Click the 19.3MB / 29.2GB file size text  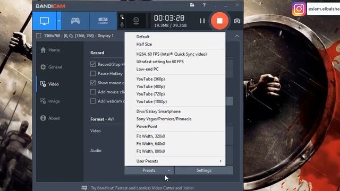coord(171,25)
